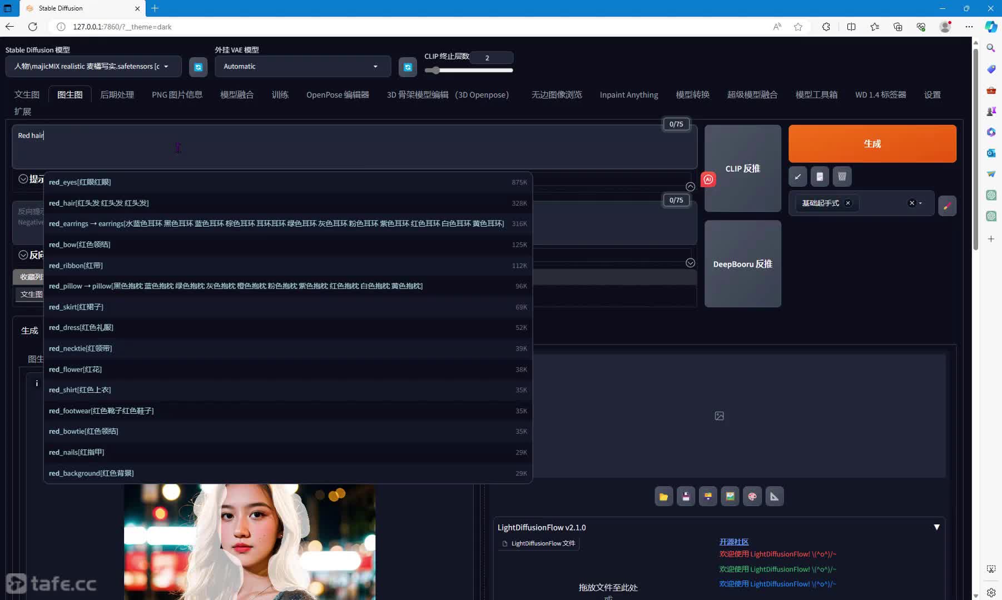Clear the prompt with trash icon
1002x600 pixels.
842,177
